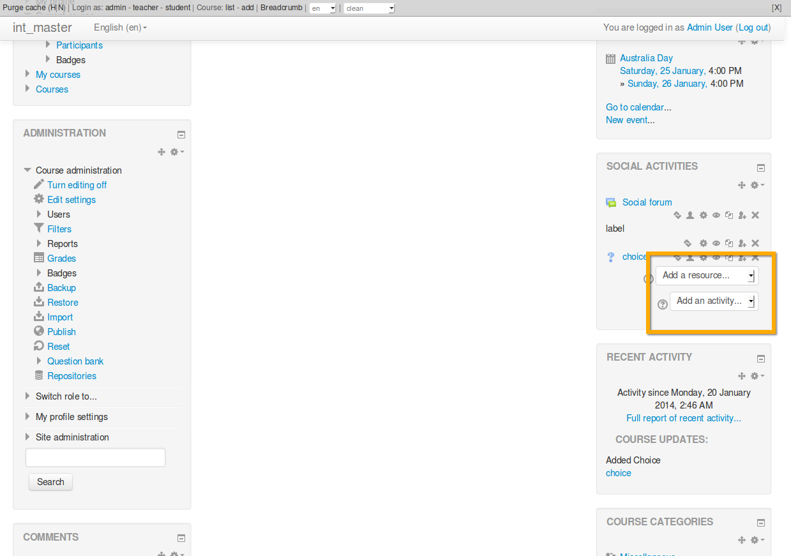This screenshot has height=556, width=791.
Task: Open the clean theme dropdown in top bar
Action: point(369,8)
